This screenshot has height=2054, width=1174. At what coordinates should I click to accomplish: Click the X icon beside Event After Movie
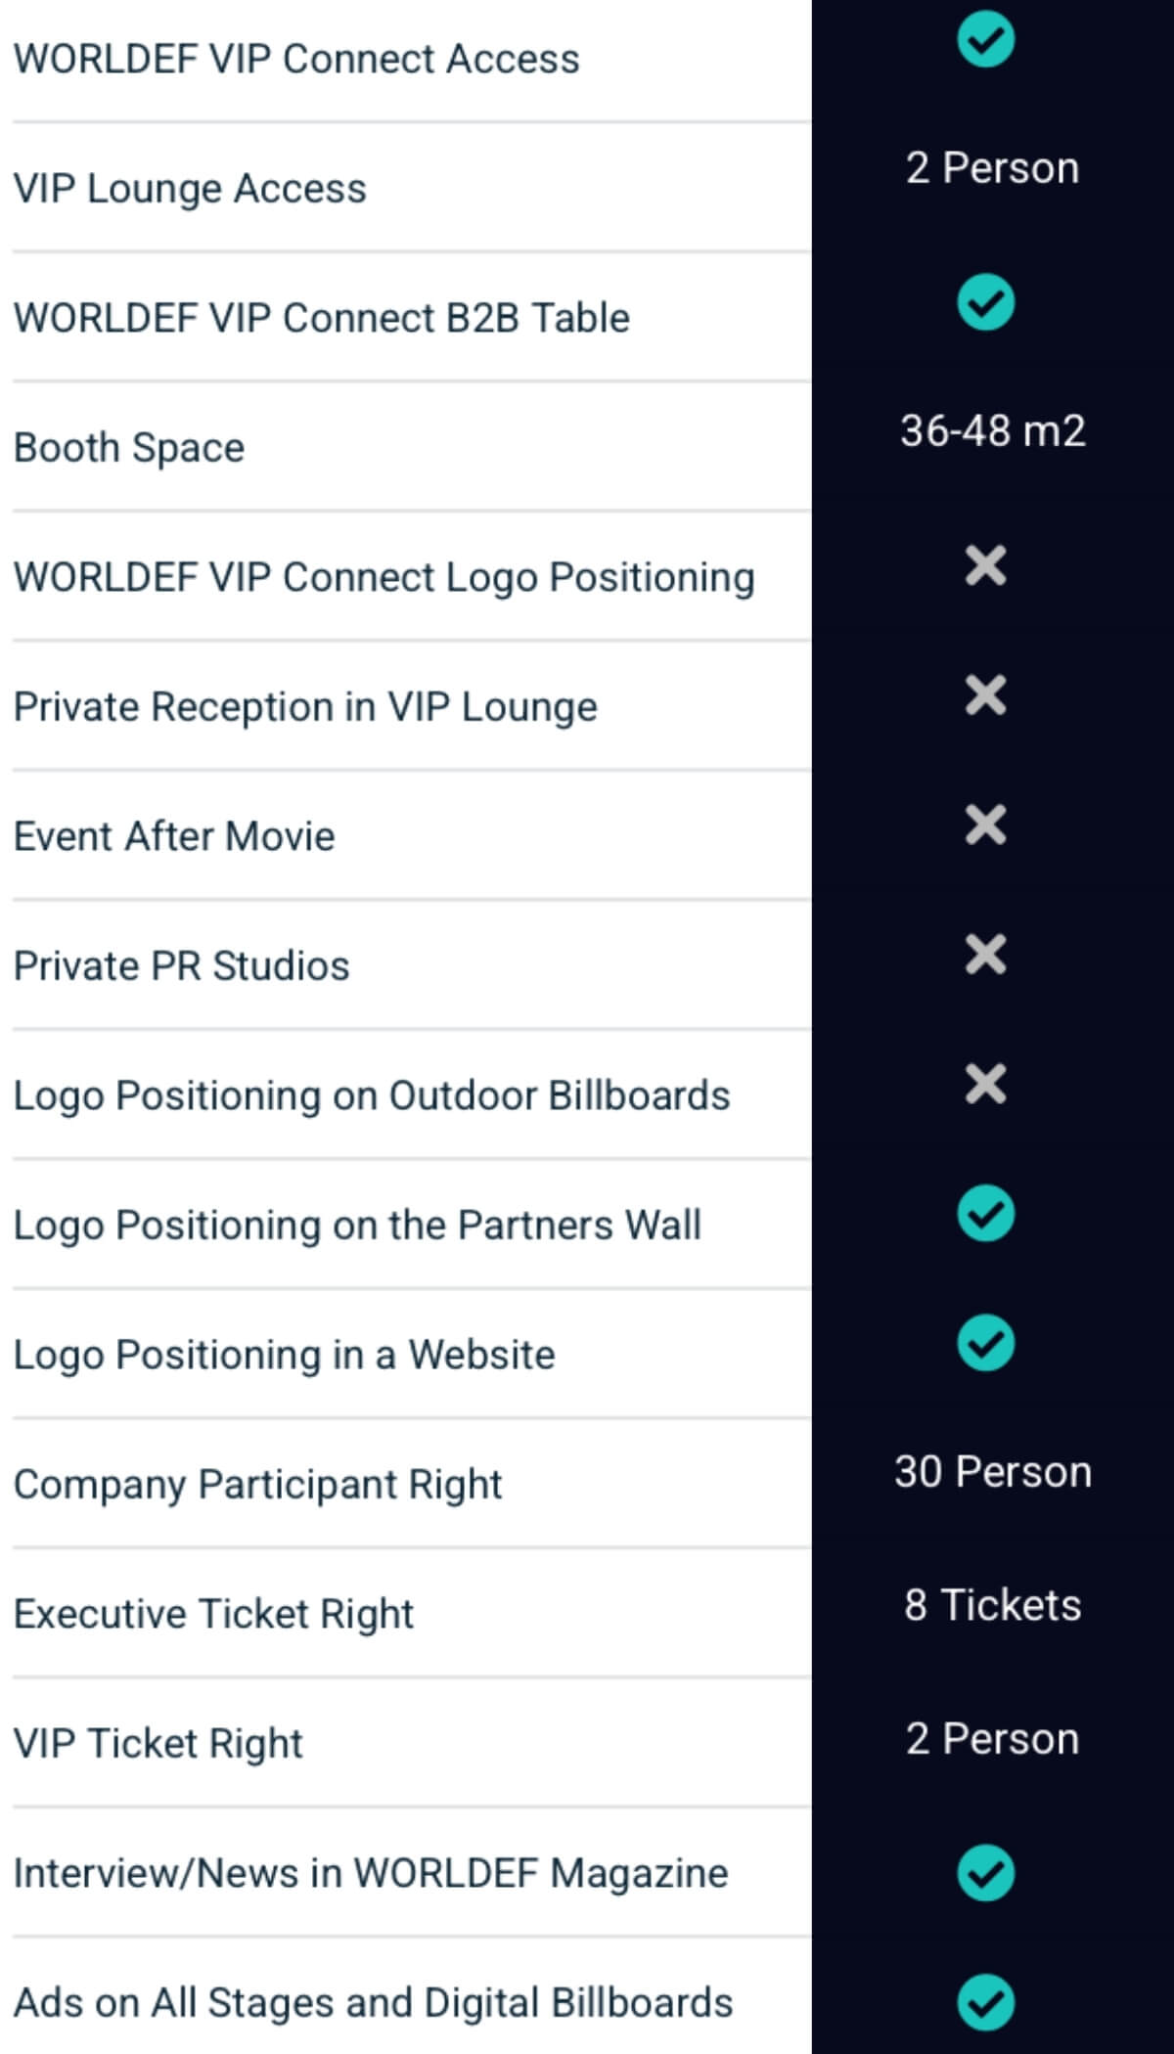point(985,825)
